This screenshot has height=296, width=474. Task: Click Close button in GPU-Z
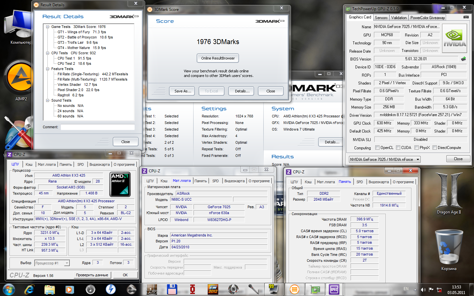(x=458, y=159)
